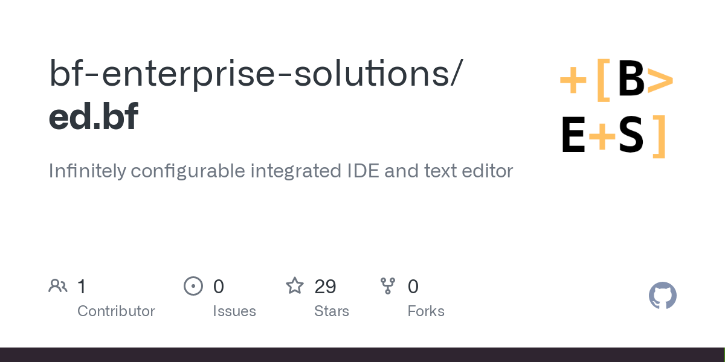725x362 pixels.
Task: Open the bf-enterprise-solutions owner name
Action: (x=256, y=73)
